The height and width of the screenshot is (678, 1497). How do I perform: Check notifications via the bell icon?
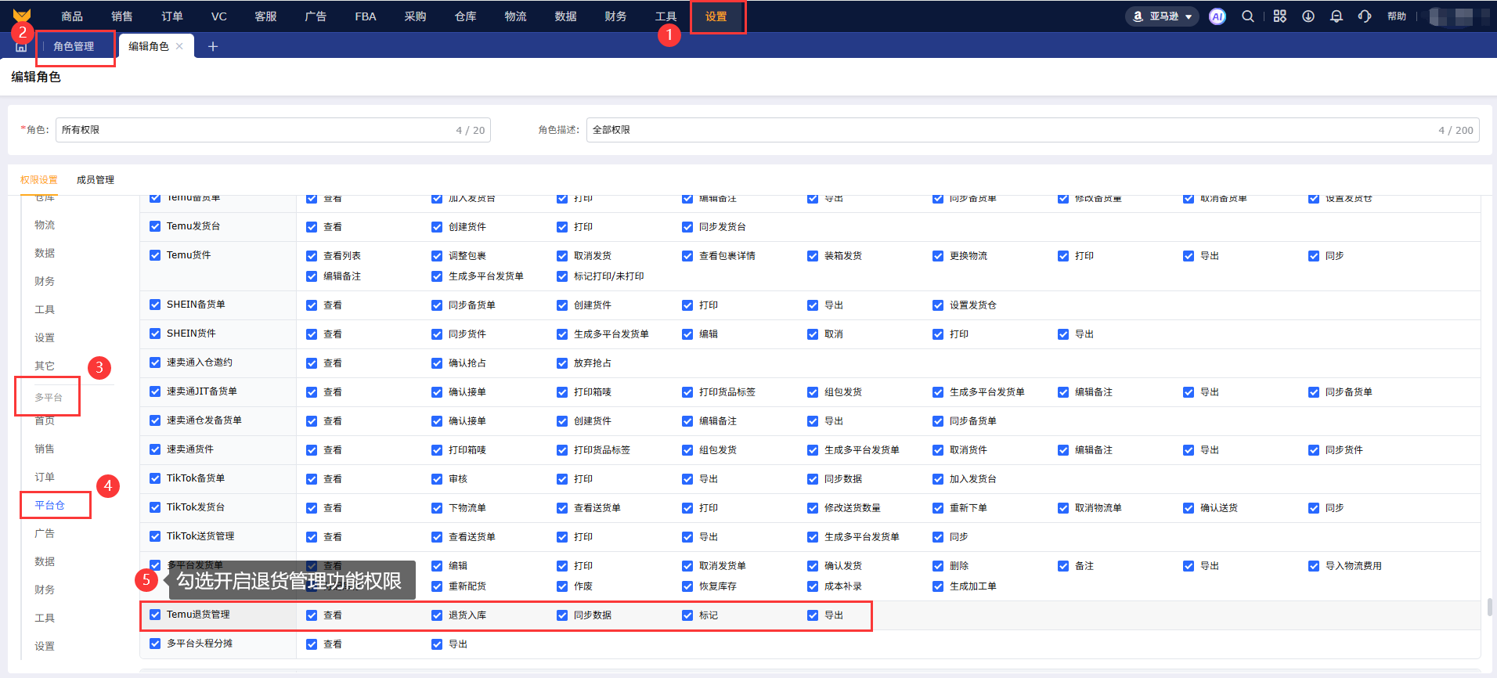pyautogui.click(x=1336, y=16)
